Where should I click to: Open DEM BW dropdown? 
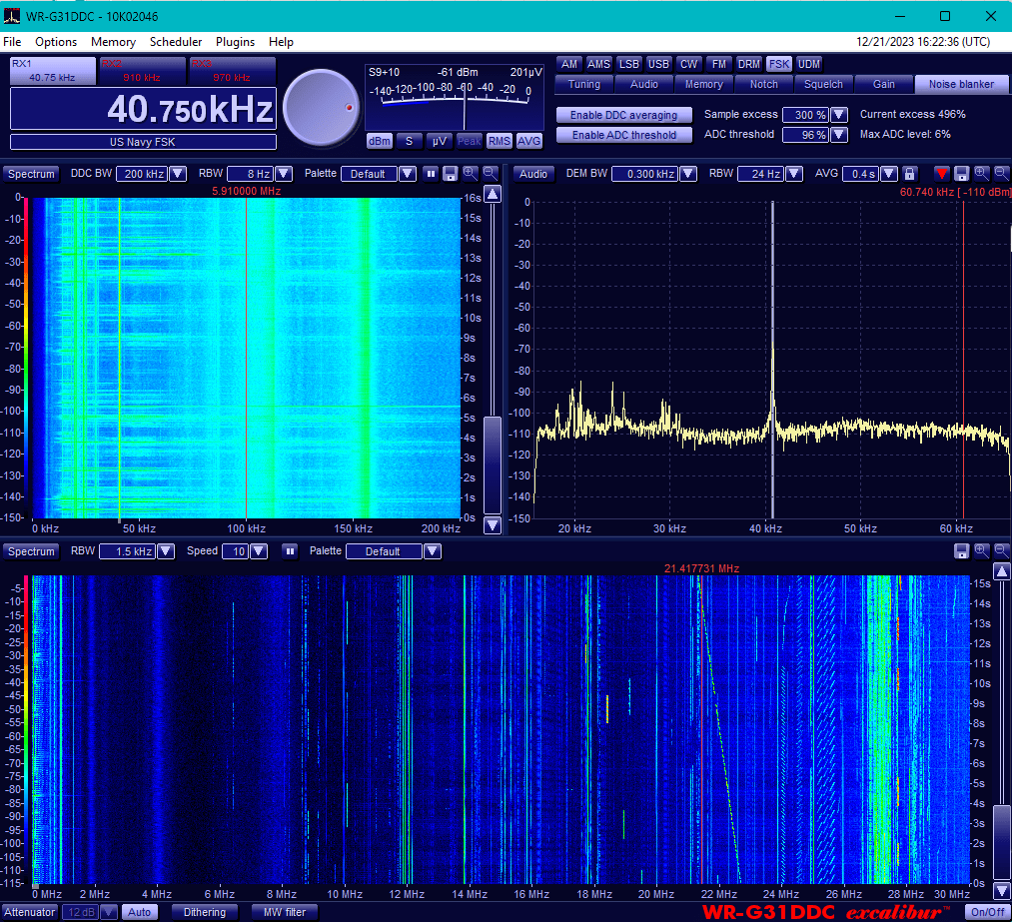(688, 174)
